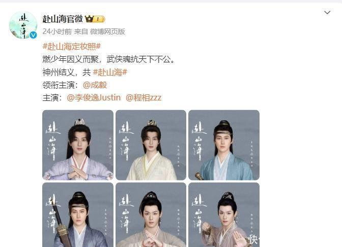This screenshot has height=247, width=342.
Task: Click the 微博网页版 source link
Action: tap(107, 31)
